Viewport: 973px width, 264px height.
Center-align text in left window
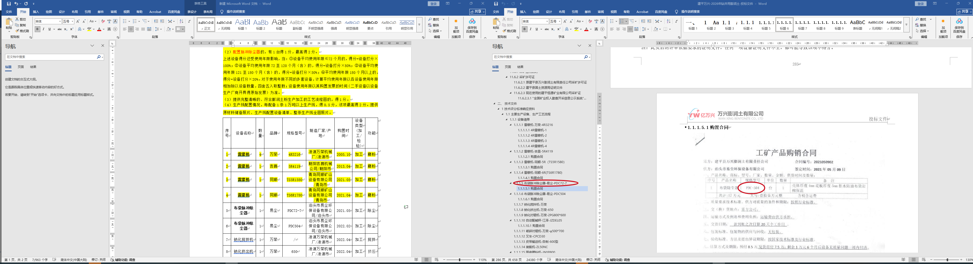click(x=131, y=29)
